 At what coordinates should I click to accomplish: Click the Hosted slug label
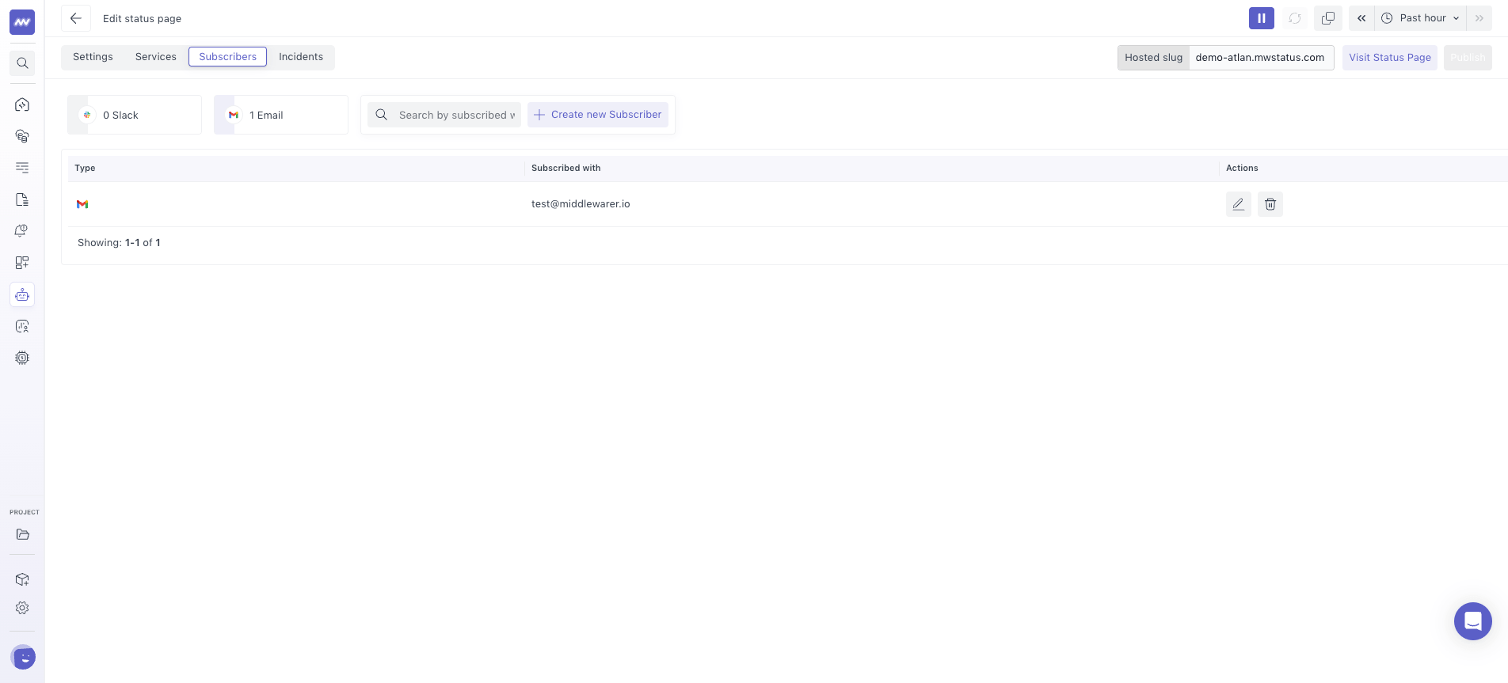pyautogui.click(x=1154, y=58)
